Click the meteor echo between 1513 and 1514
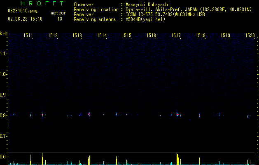 tap(89, 114)
